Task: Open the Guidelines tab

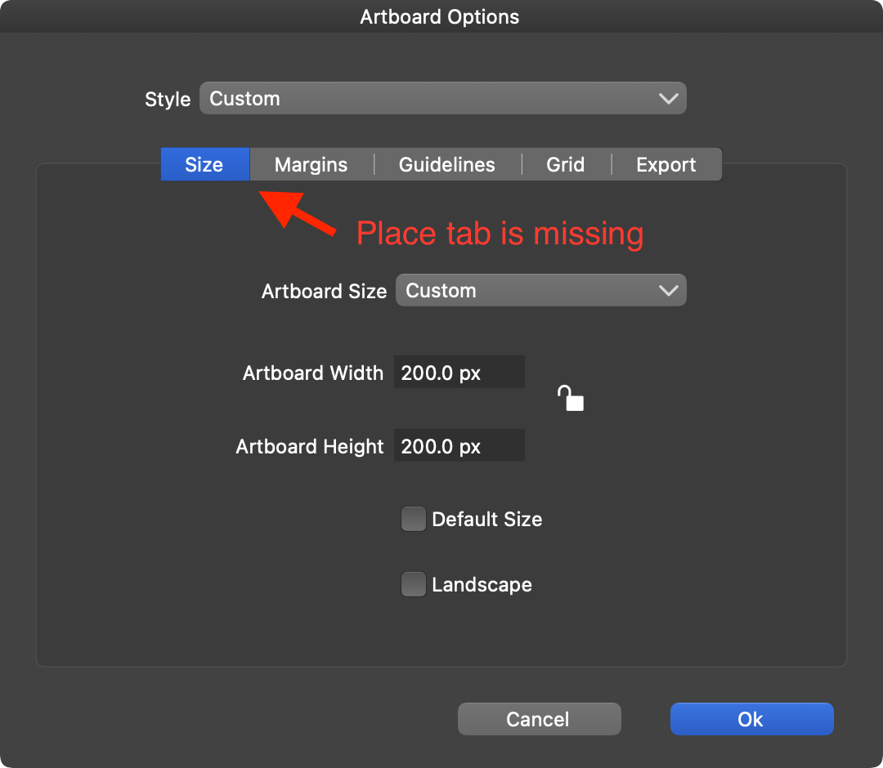Action: pos(446,165)
